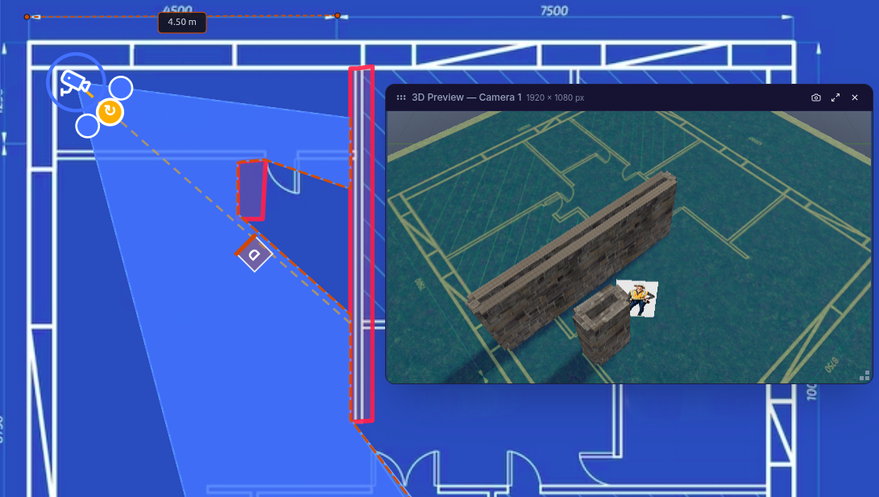879x497 pixels.
Task: Click the 4.50 m measurement label
Action: tap(182, 23)
